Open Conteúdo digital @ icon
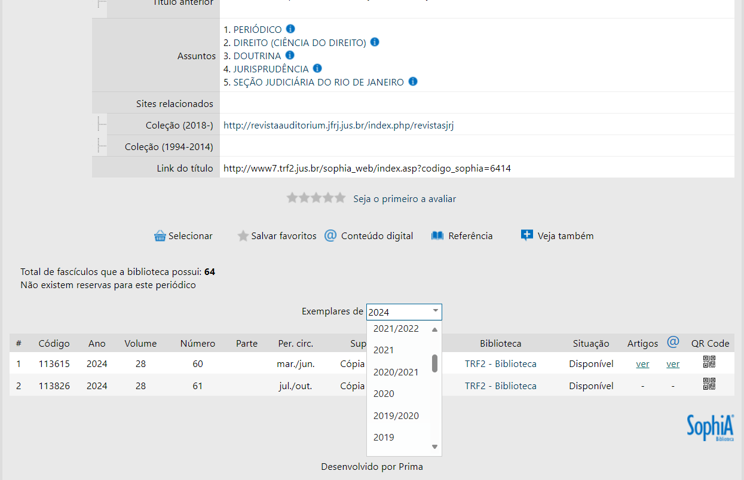The height and width of the screenshot is (480, 744). coord(330,236)
